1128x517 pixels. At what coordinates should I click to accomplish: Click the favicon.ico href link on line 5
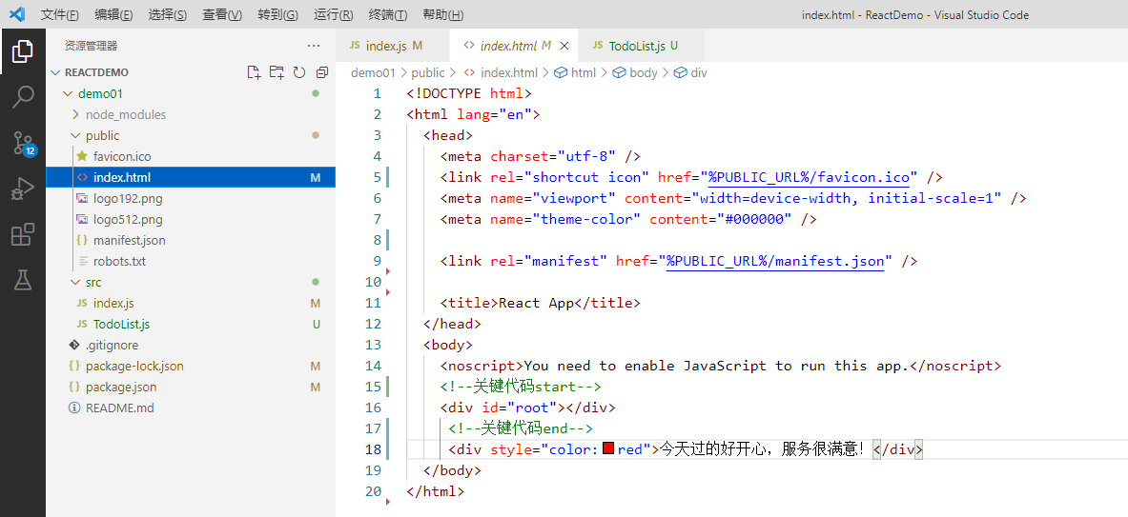click(x=810, y=177)
